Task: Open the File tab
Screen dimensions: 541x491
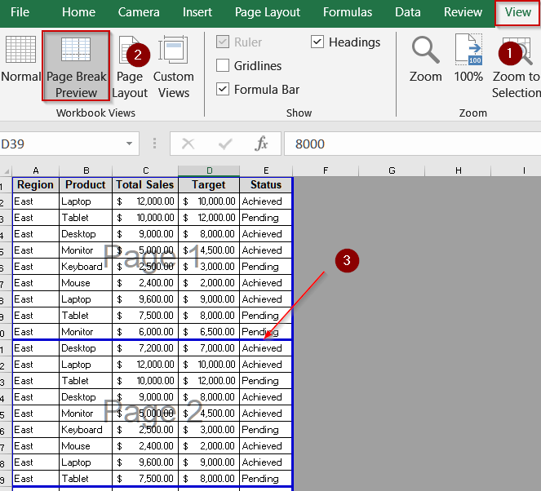Action: pyautogui.click(x=20, y=12)
